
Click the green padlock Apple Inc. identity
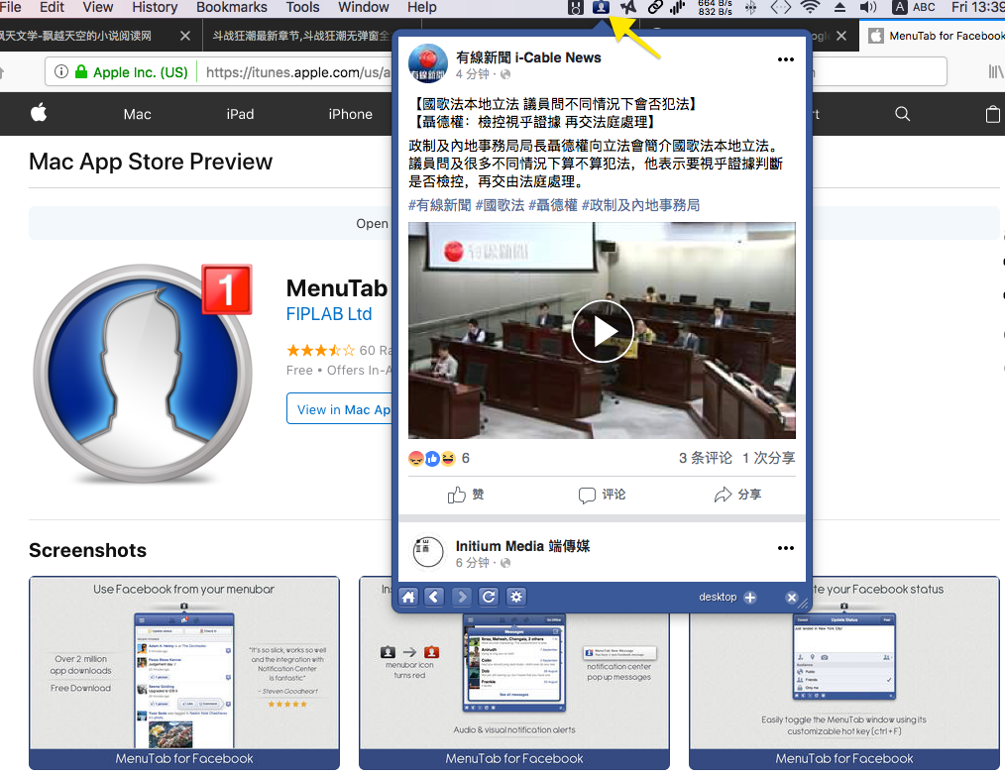point(132,71)
